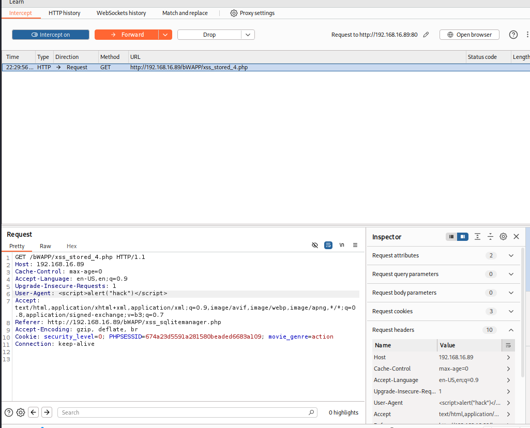530x428 pixels.
Task: Click the Referer header line in editor
Action: (x=118, y=322)
